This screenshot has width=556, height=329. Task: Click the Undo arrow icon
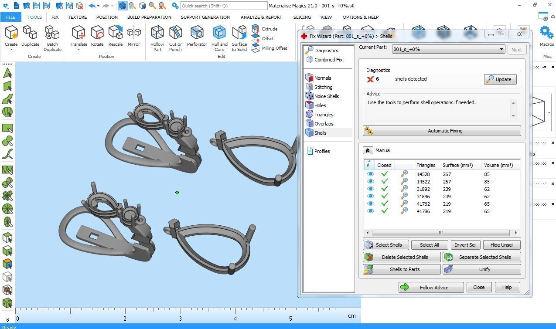92,6
